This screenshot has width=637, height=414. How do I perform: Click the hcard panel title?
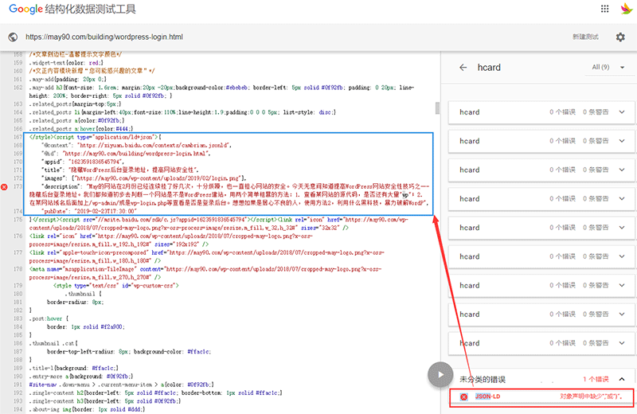[x=489, y=68]
